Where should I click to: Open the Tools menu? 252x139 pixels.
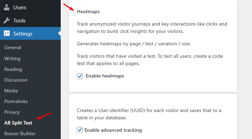[19, 21]
